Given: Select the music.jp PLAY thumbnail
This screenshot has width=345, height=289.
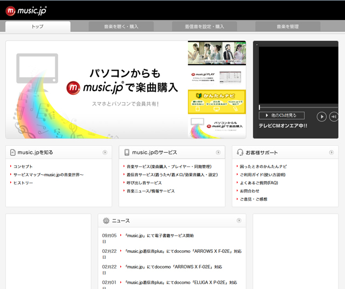Looking at the screenshot, I should click(217, 78).
